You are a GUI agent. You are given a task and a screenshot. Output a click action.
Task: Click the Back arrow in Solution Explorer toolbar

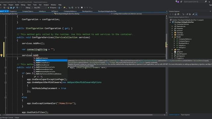pos(170,14)
